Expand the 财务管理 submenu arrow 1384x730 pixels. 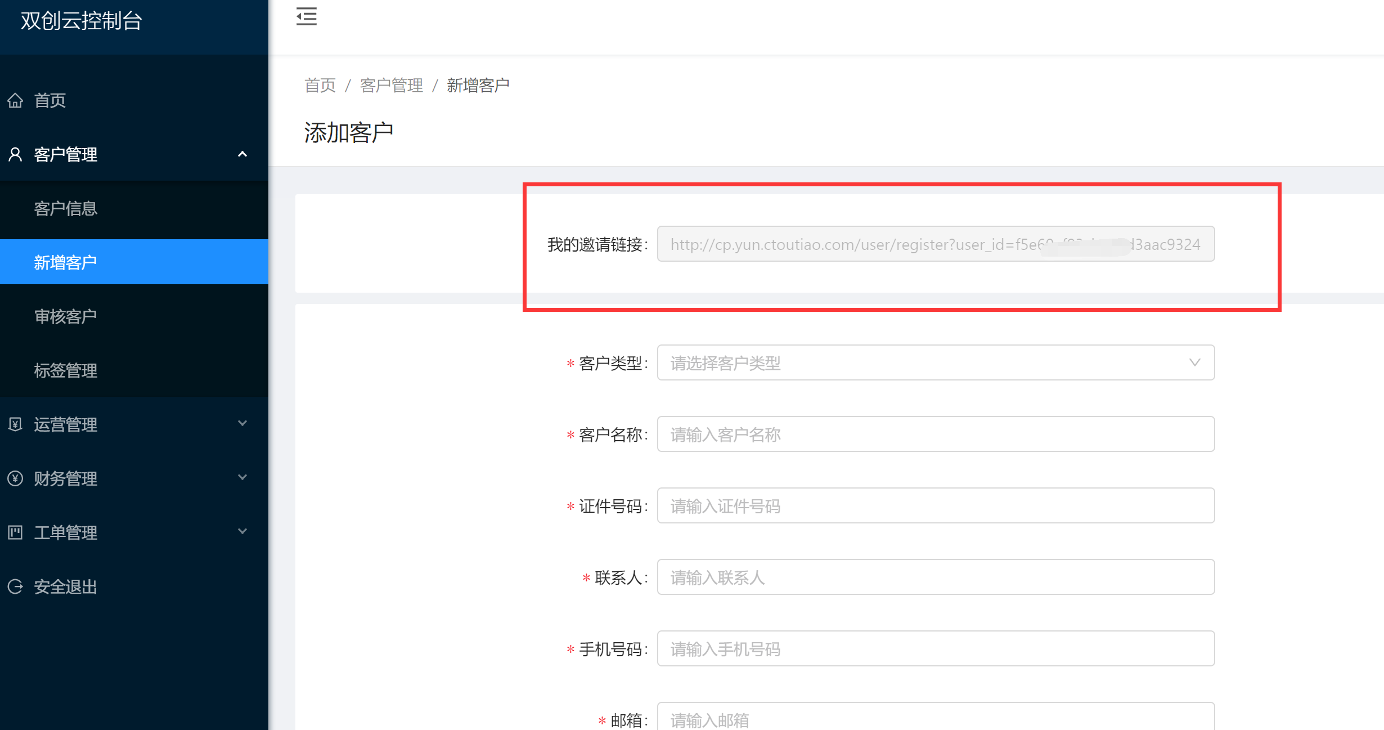click(242, 477)
